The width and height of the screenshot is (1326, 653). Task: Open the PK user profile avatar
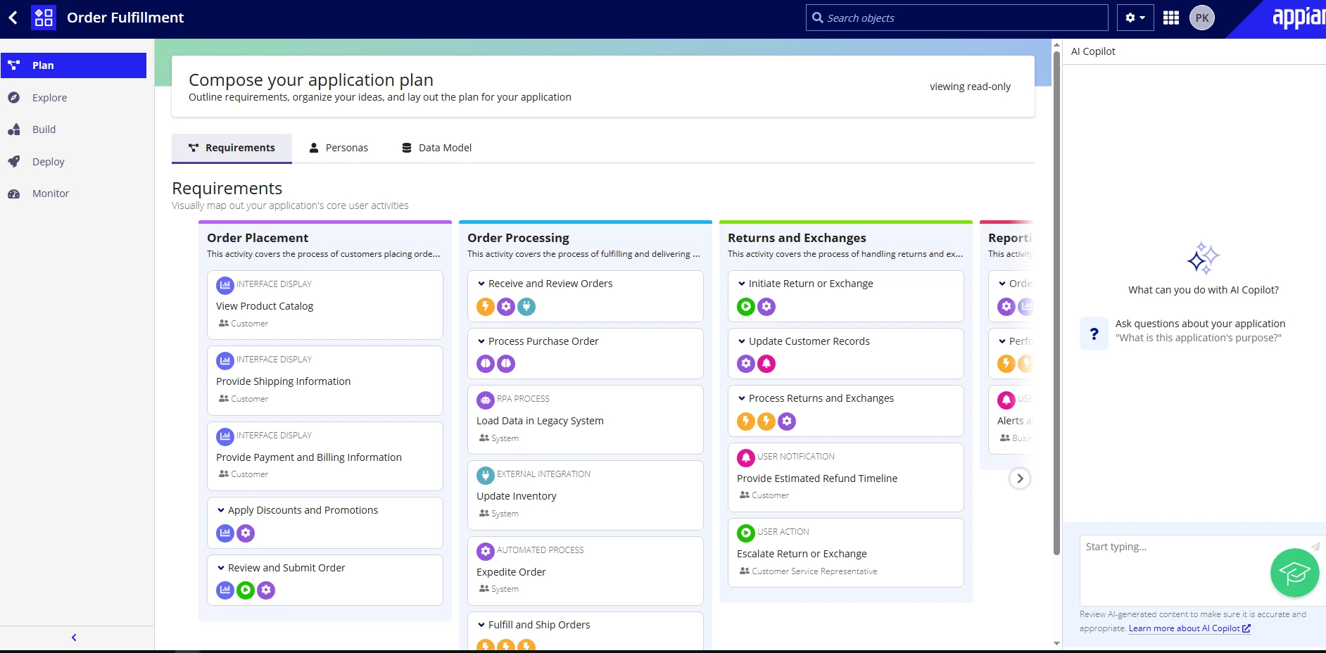coord(1202,18)
